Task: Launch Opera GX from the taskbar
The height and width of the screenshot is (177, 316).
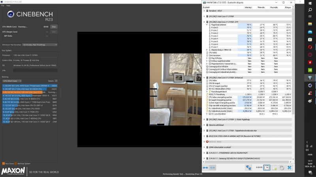Action: (x=310, y=55)
